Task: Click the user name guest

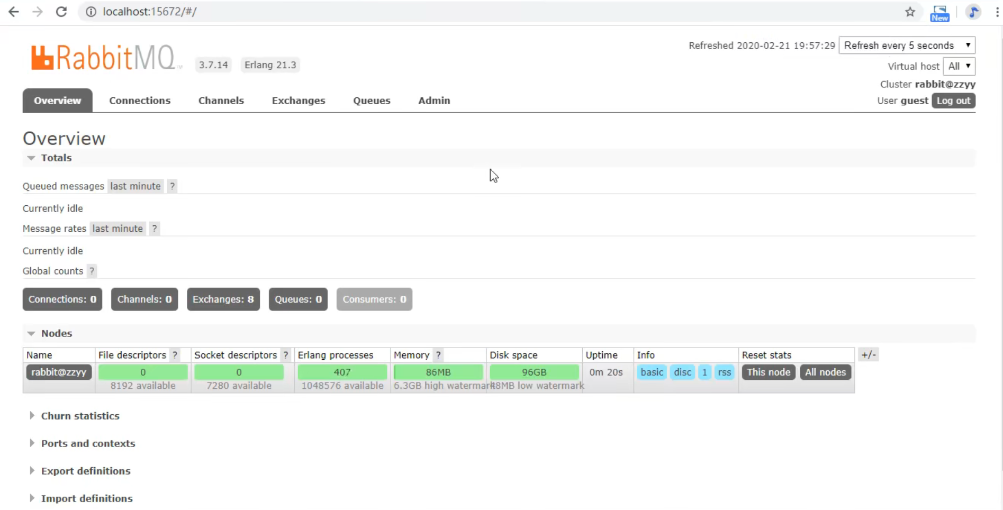Action: 914,101
